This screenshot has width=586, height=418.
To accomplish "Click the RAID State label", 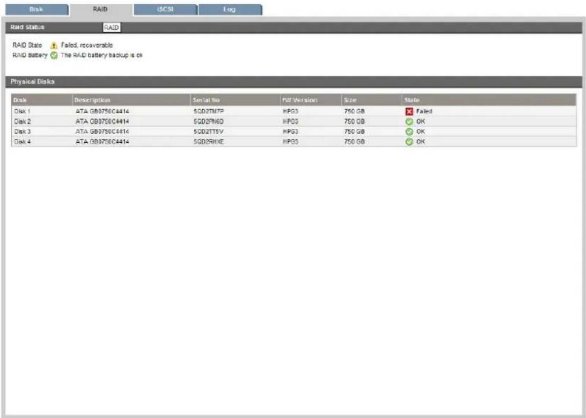I will (x=27, y=45).
